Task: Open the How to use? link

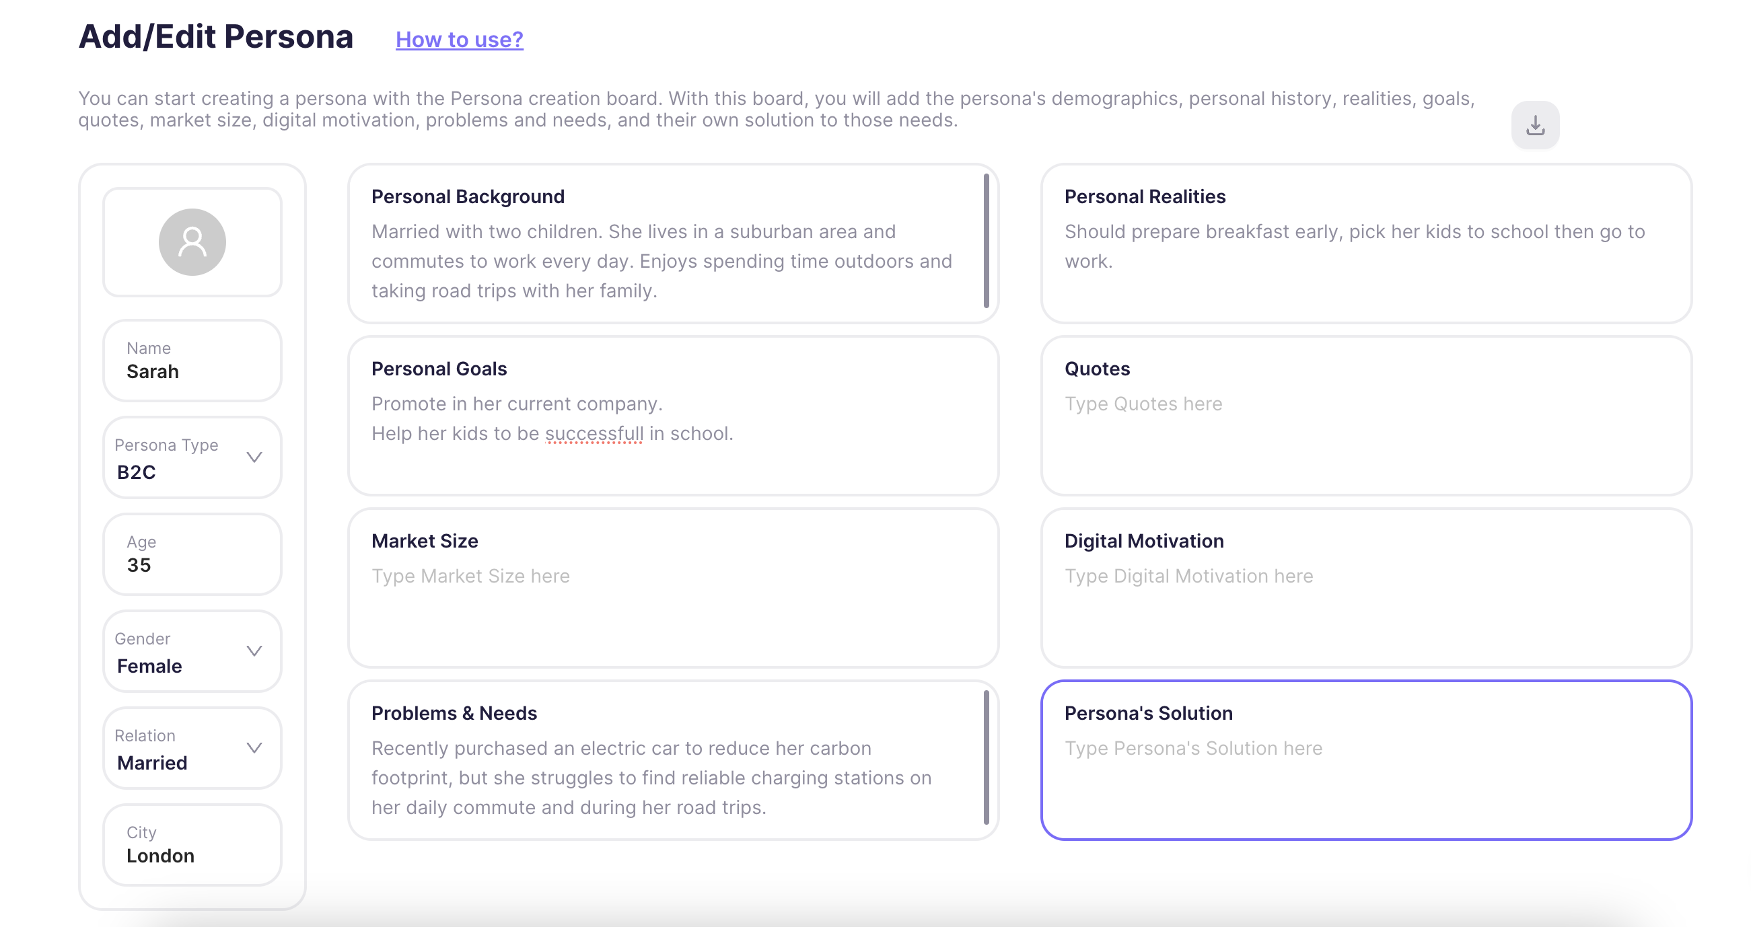Action: [x=459, y=40]
